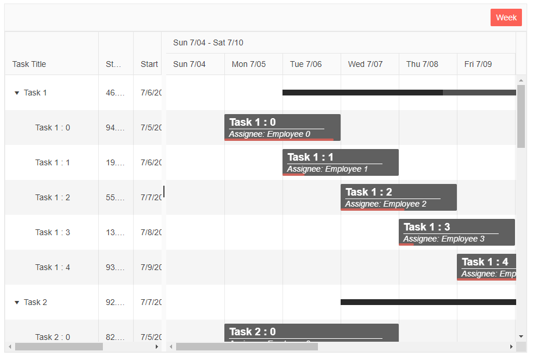Screen dimensions: 533x358
Task: Click the Task 1 : 3 taskbar
Action: pos(457,232)
